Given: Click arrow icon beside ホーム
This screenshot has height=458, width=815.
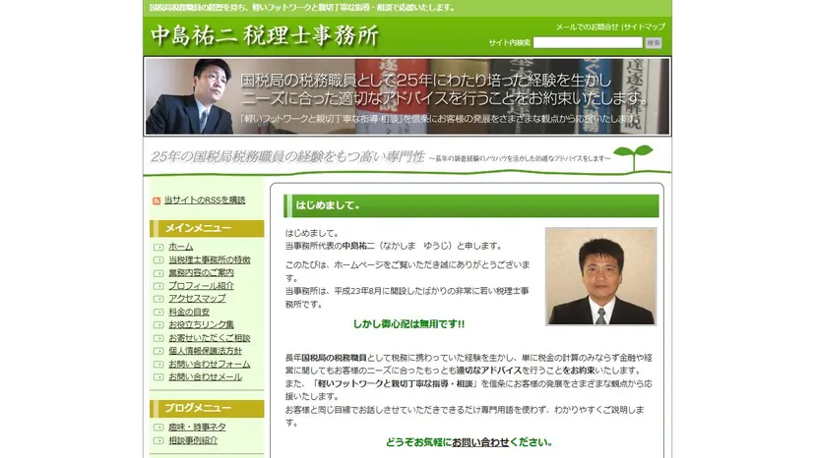Looking at the screenshot, I should click(x=158, y=247).
